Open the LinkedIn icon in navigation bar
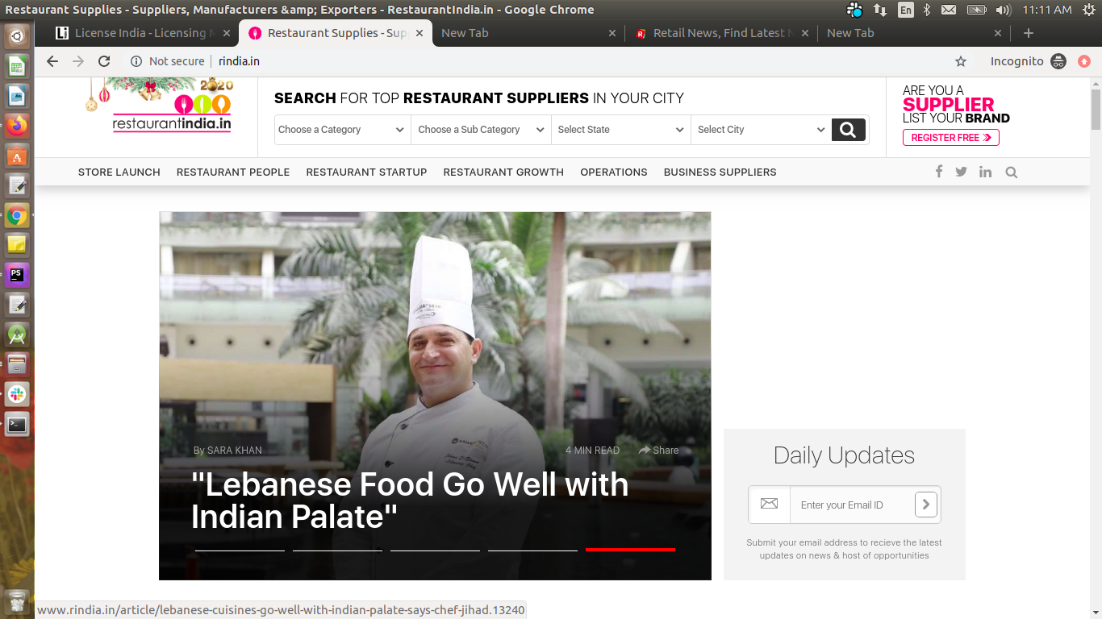Viewport: 1102px width, 619px height. 985,172
